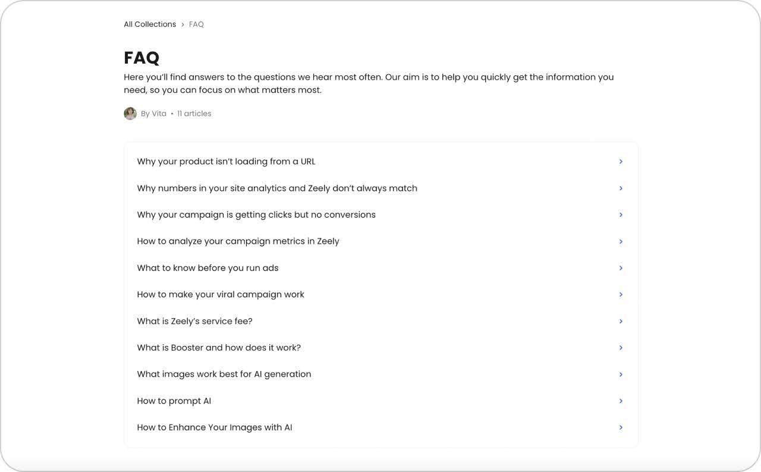Screen dimensions: 761x472
Task: Click chevron beside Zeely's service fee
Action: coord(621,321)
